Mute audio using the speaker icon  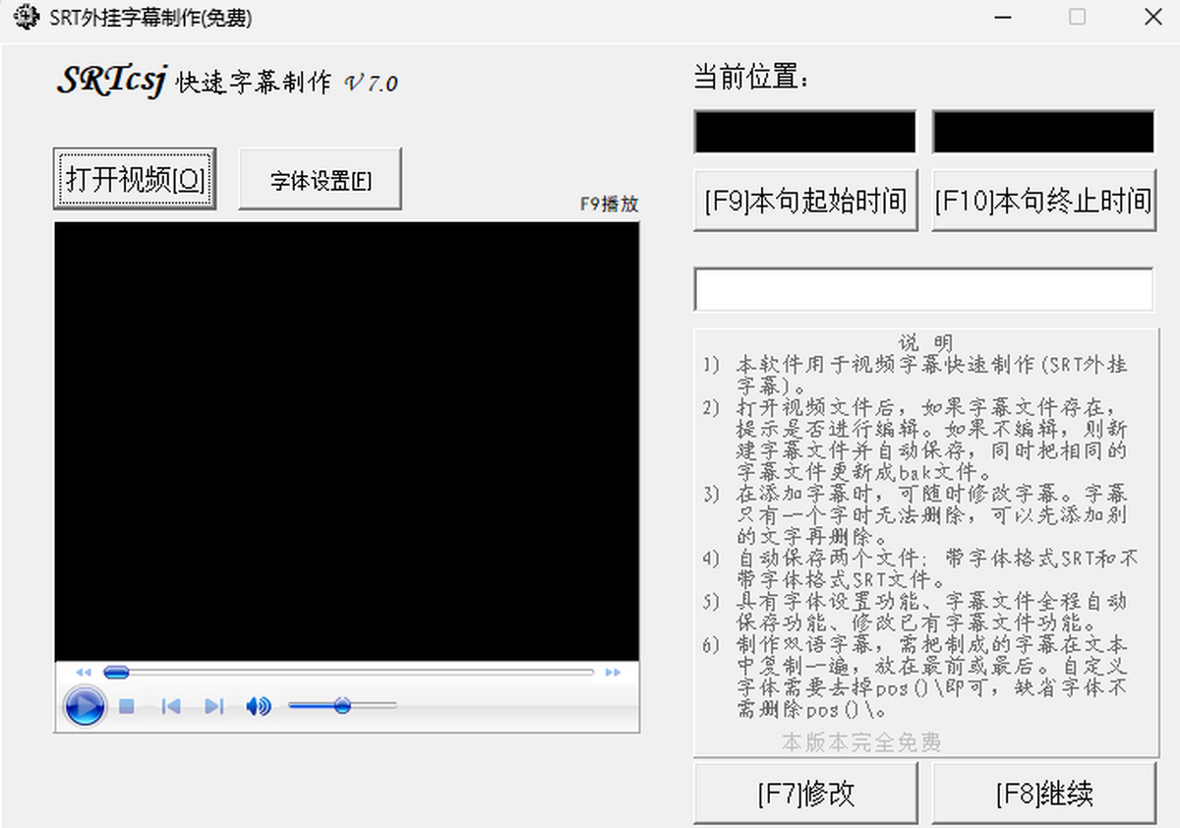(x=258, y=706)
